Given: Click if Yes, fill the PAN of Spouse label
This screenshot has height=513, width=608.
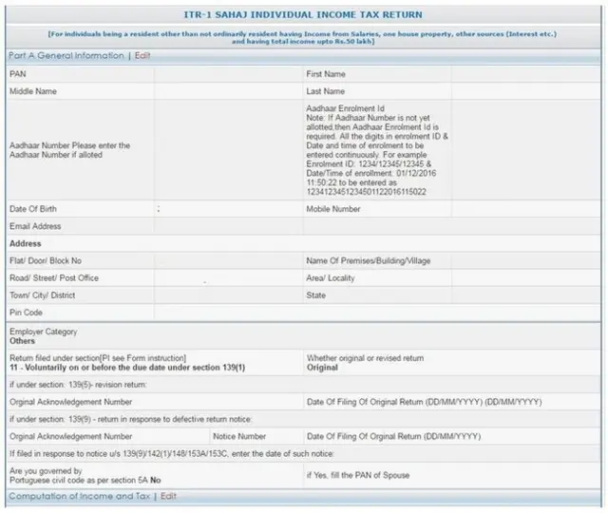Looking at the screenshot, I should pyautogui.click(x=358, y=475).
